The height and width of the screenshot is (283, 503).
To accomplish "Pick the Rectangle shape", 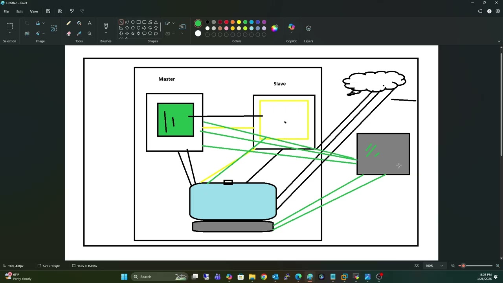I will [138, 22].
